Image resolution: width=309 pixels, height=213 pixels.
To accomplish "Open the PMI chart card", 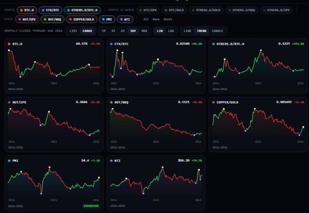I will pos(54,183).
